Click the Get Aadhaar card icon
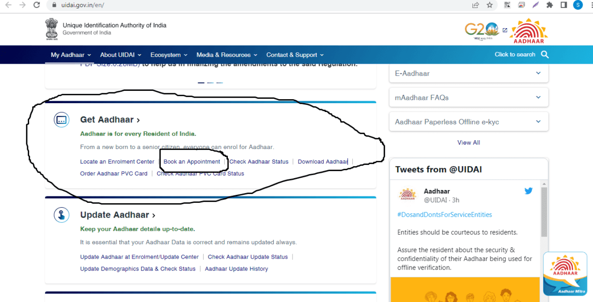The image size is (593, 302). tap(61, 119)
